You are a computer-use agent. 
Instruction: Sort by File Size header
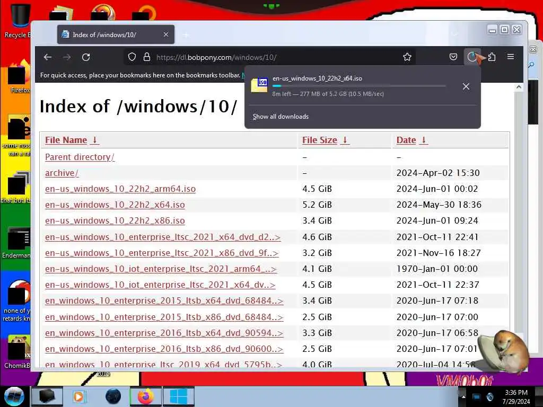320,140
